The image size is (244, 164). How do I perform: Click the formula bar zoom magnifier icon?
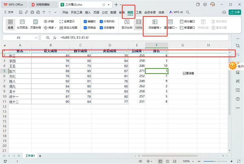48,38
